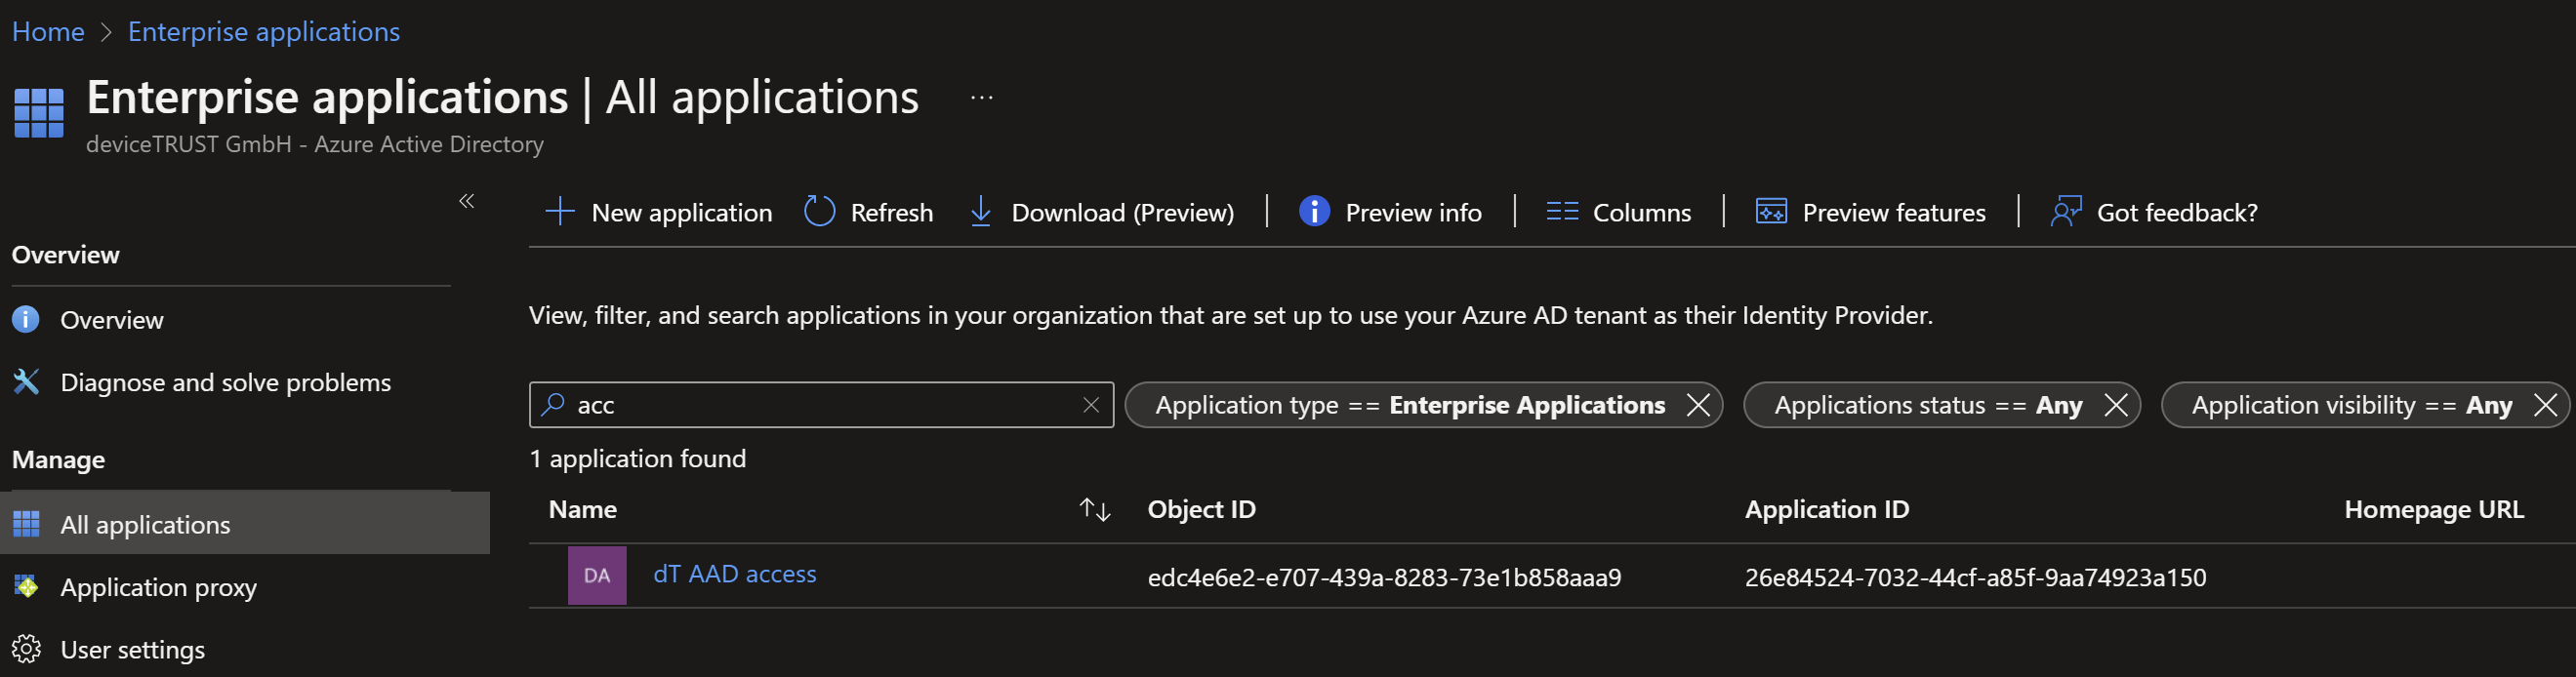Sort the list by Name column
Viewport: 2576px width, 677px height.
click(1095, 510)
